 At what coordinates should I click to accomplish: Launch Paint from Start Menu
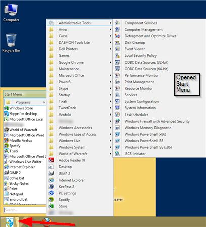point(25,189)
